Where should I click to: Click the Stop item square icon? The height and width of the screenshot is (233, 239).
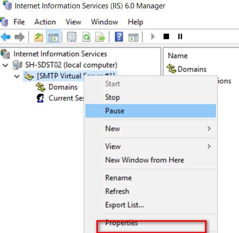click(166, 36)
